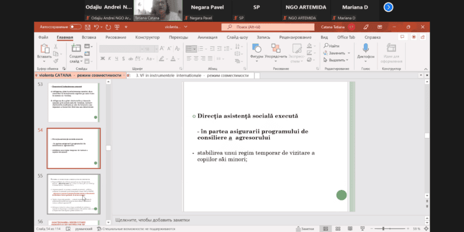Open the Office Tab ribbon tab

pos(346,37)
